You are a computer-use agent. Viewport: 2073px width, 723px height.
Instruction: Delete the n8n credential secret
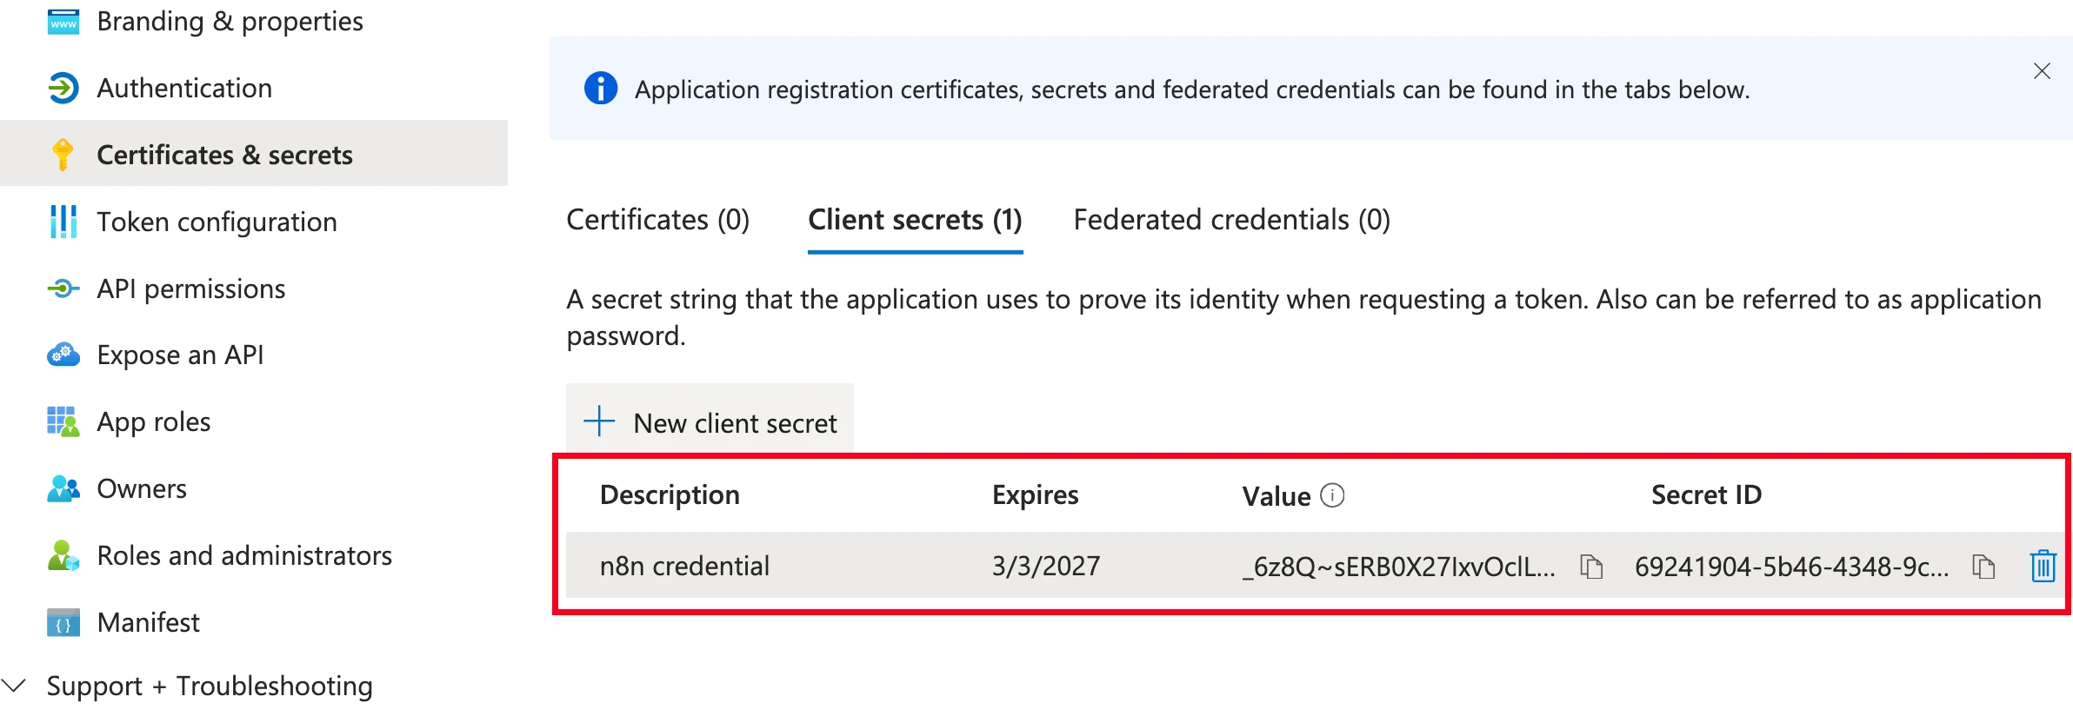click(2043, 566)
